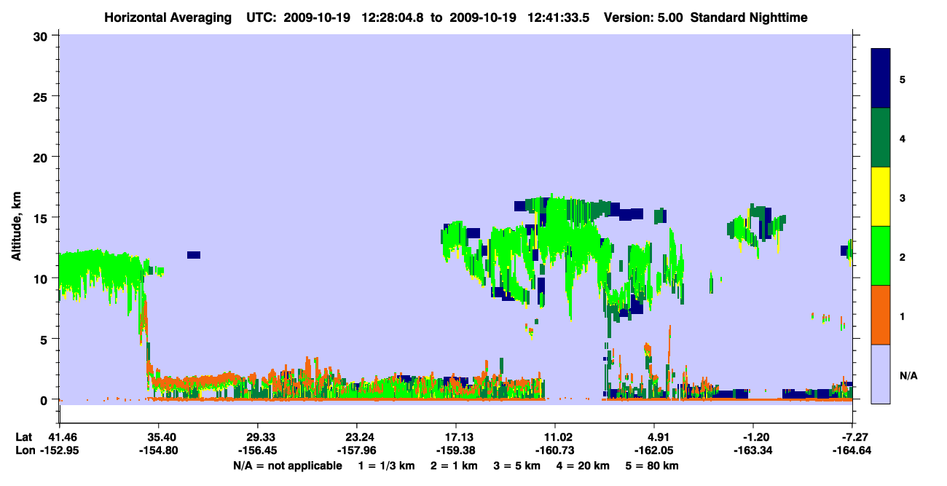
Task: Click the y-axis tick label '30'
Action: (42, 35)
